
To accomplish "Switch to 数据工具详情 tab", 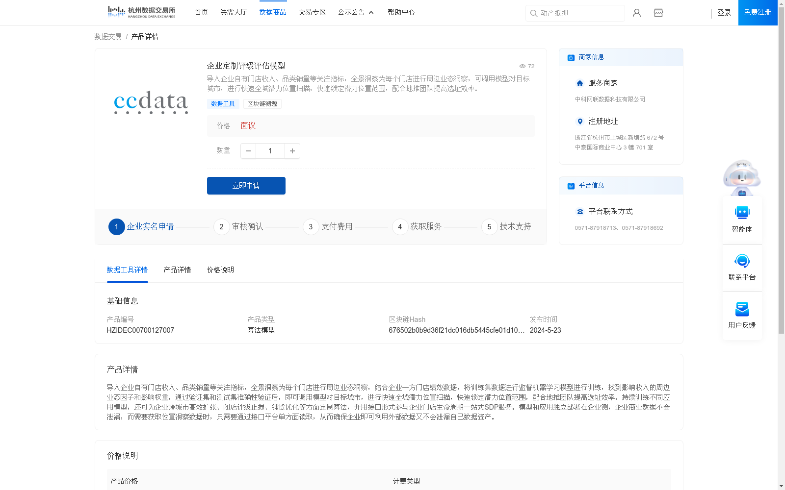I will (x=127, y=270).
